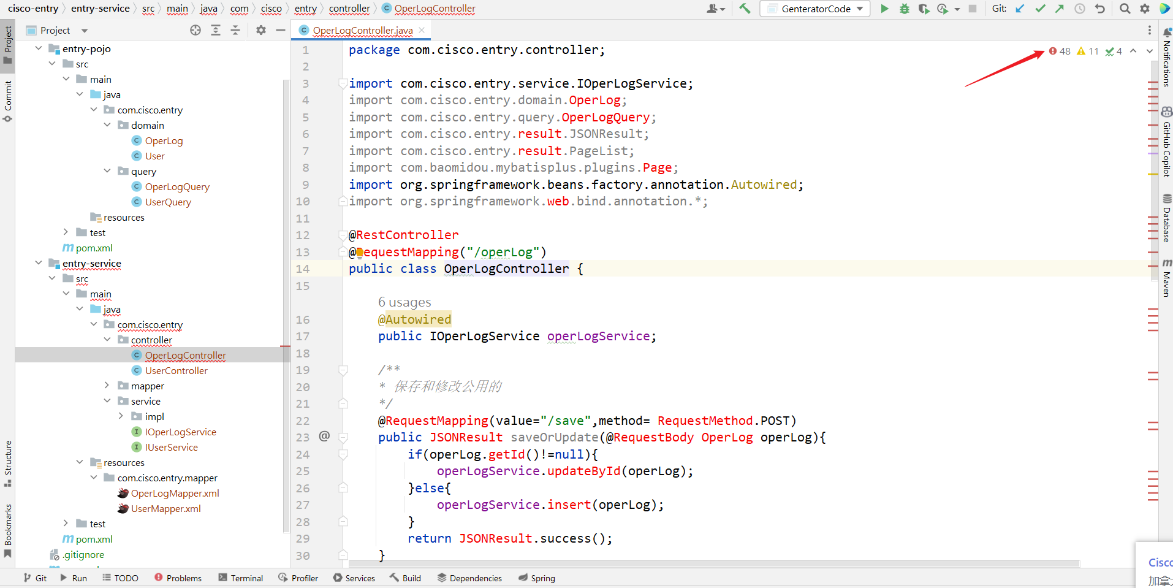
Task: Open UserController in project tree
Action: pyautogui.click(x=177, y=370)
